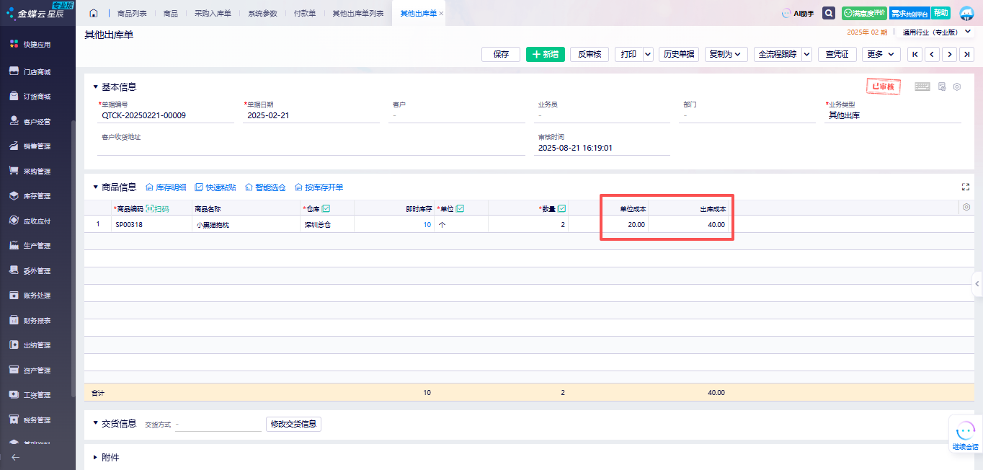This screenshot has width=983, height=470.
Task: Open table column settings gear icon
Action: 966,208
